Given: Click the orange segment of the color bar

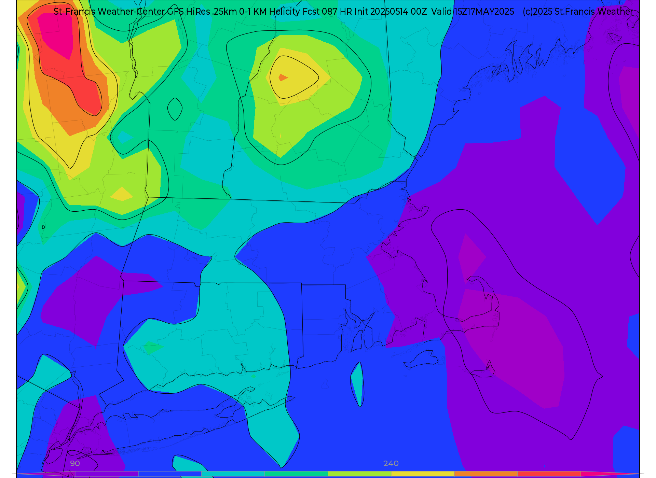Looking at the screenshot, I should pyautogui.click(x=486, y=474).
